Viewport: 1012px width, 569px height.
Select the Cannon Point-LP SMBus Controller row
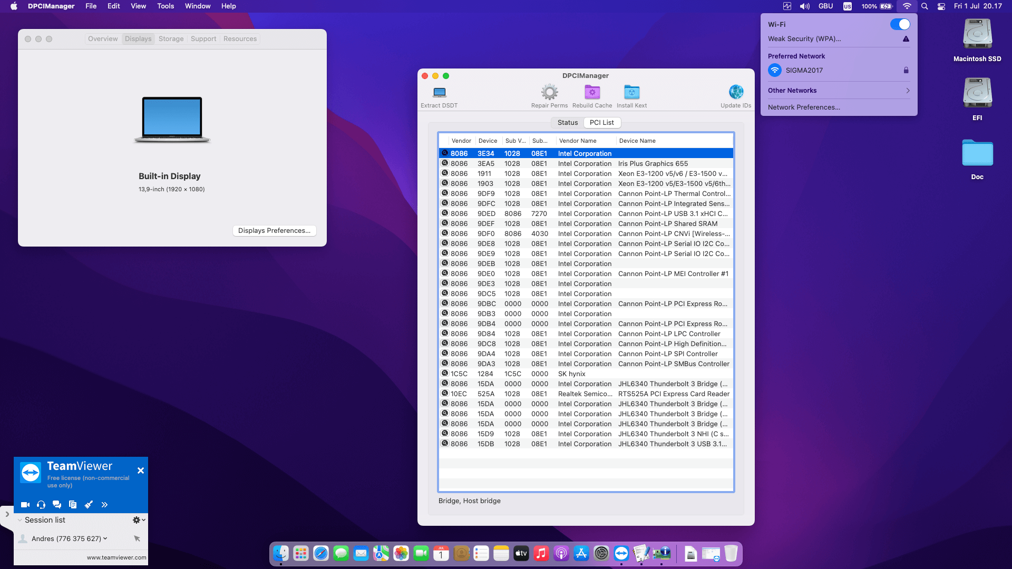[586, 364]
